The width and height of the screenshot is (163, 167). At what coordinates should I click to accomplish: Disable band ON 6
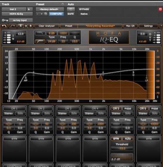[x=143, y=109]
